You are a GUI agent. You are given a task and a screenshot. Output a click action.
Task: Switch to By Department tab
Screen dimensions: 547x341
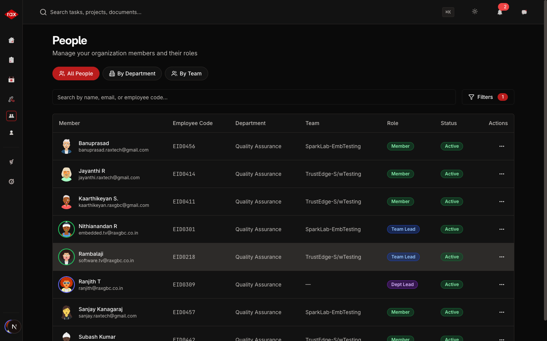[x=132, y=74]
